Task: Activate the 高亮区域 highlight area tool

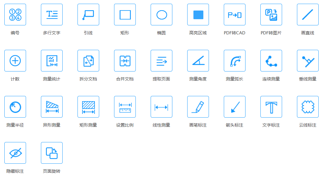Action: pyautogui.click(x=198, y=15)
